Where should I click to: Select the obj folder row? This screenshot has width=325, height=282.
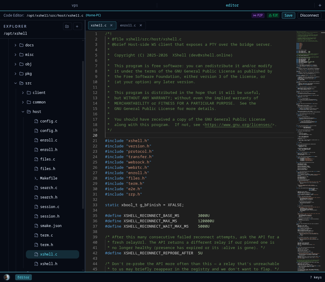pos(28,64)
